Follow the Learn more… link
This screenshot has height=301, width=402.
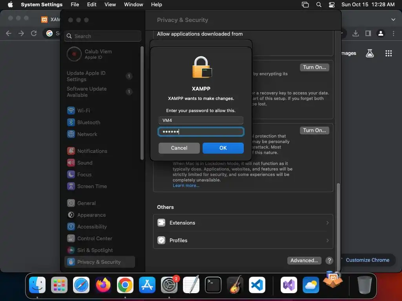click(x=186, y=185)
